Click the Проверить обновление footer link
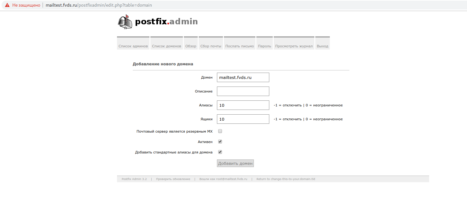This screenshot has height=204, width=467. coord(173,179)
